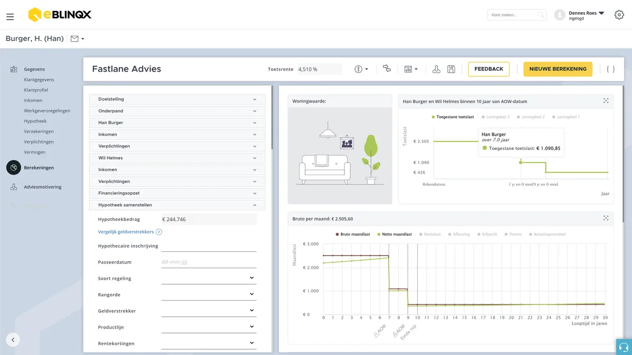Screen dimensions: 632x355
Task: Download the calculation using the download icon
Action: (x=437, y=69)
